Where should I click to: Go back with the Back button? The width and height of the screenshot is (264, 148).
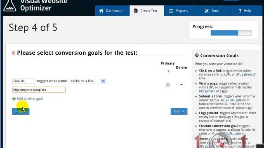[x=21, y=111]
